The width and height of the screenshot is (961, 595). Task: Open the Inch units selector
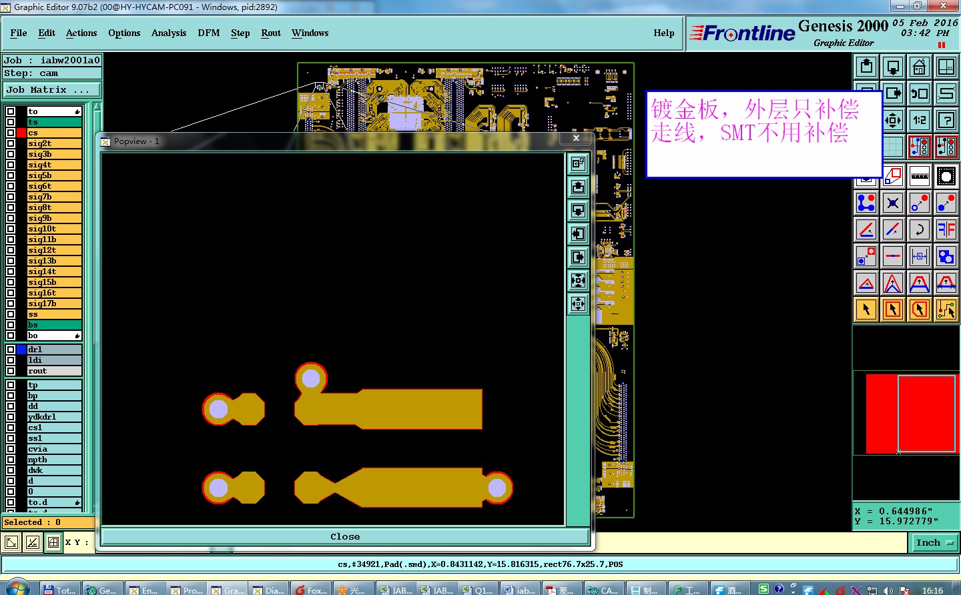pos(934,543)
